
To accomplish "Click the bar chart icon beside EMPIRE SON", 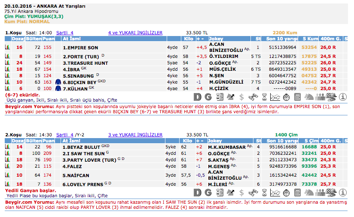I will [7, 47].
